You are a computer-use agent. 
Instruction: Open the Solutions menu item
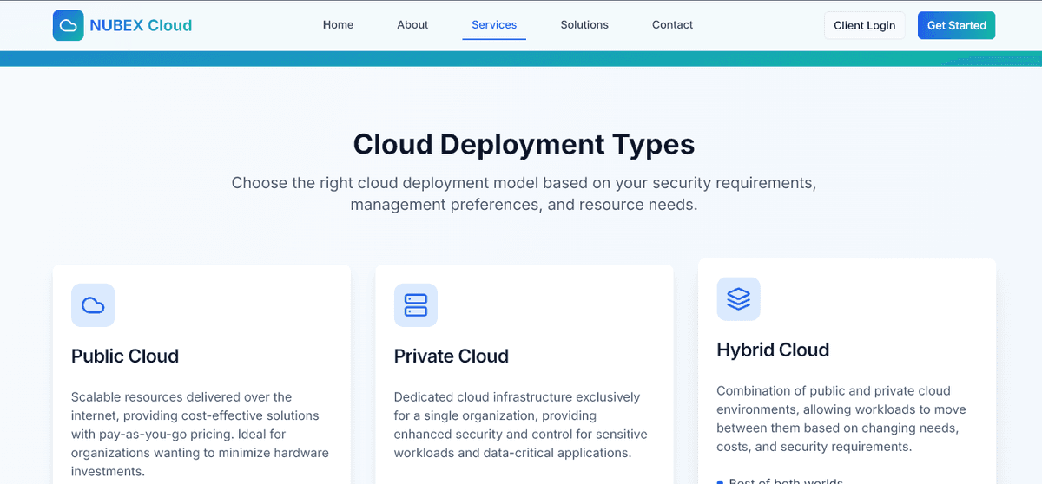[x=584, y=24]
